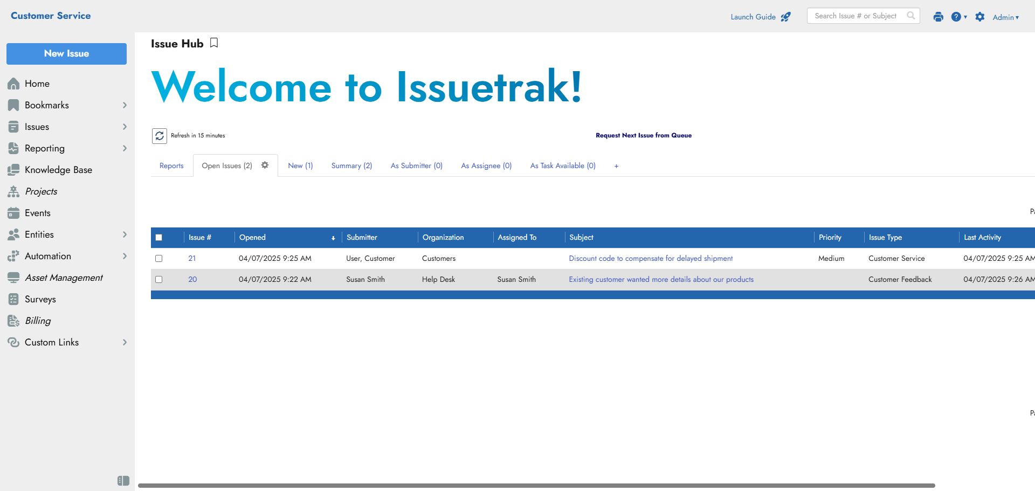Image resolution: width=1035 pixels, height=491 pixels.
Task: Open the discount code delayed shipment subject
Action: click(651, 259)
